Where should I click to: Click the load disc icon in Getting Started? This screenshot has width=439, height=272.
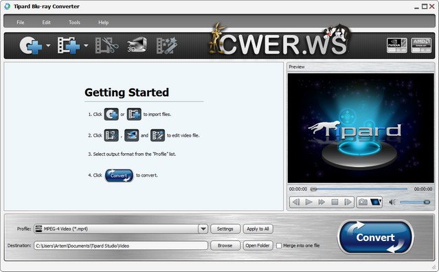111,114
